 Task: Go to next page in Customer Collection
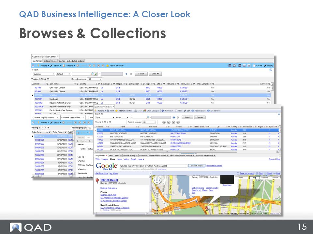173,123
